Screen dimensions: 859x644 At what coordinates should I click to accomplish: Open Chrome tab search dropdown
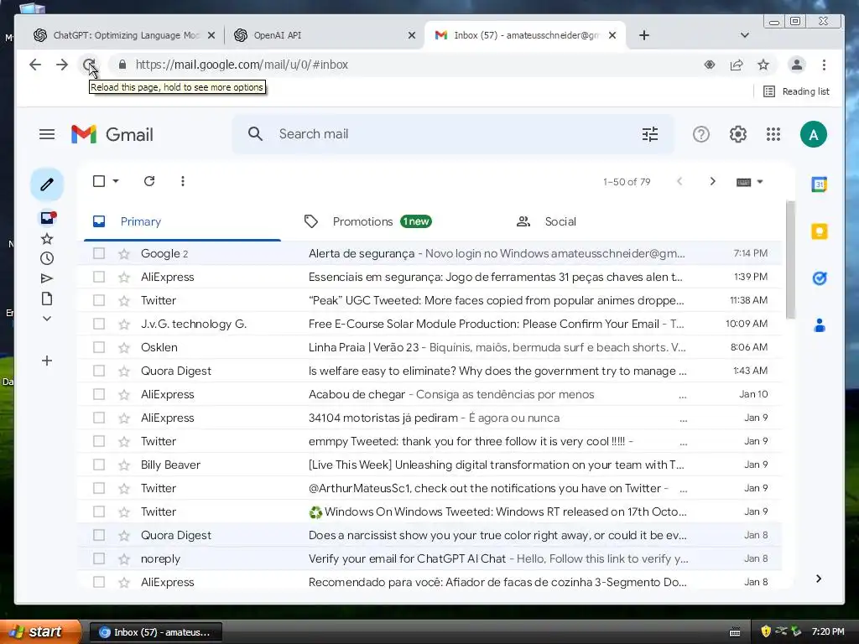745,35
